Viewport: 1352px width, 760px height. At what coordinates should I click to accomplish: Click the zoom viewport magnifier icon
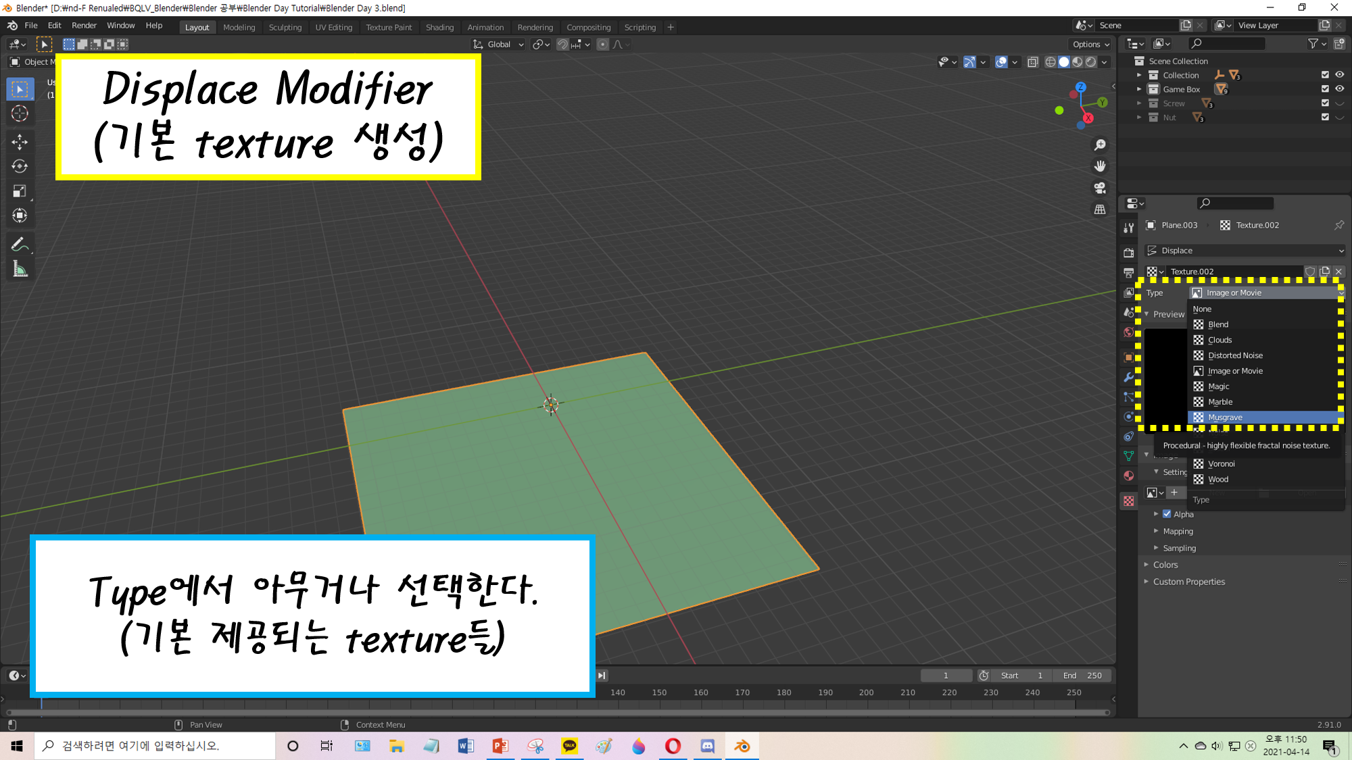(x=1101, y=145)
